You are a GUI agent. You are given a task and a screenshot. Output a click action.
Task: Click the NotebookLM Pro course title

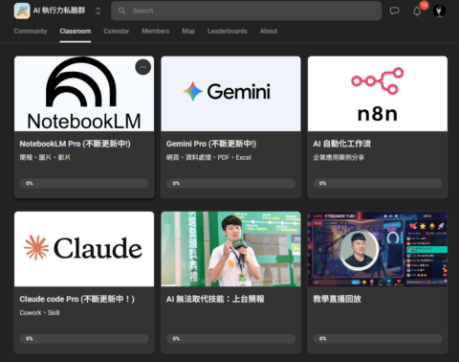75,144
